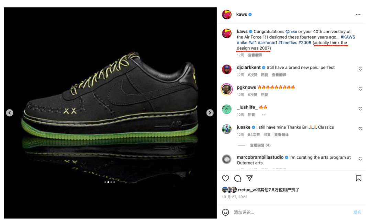Viewport: 371px width, 224px height.
Task: Like jusske's comment heart
Action: [x=360, y=129]
